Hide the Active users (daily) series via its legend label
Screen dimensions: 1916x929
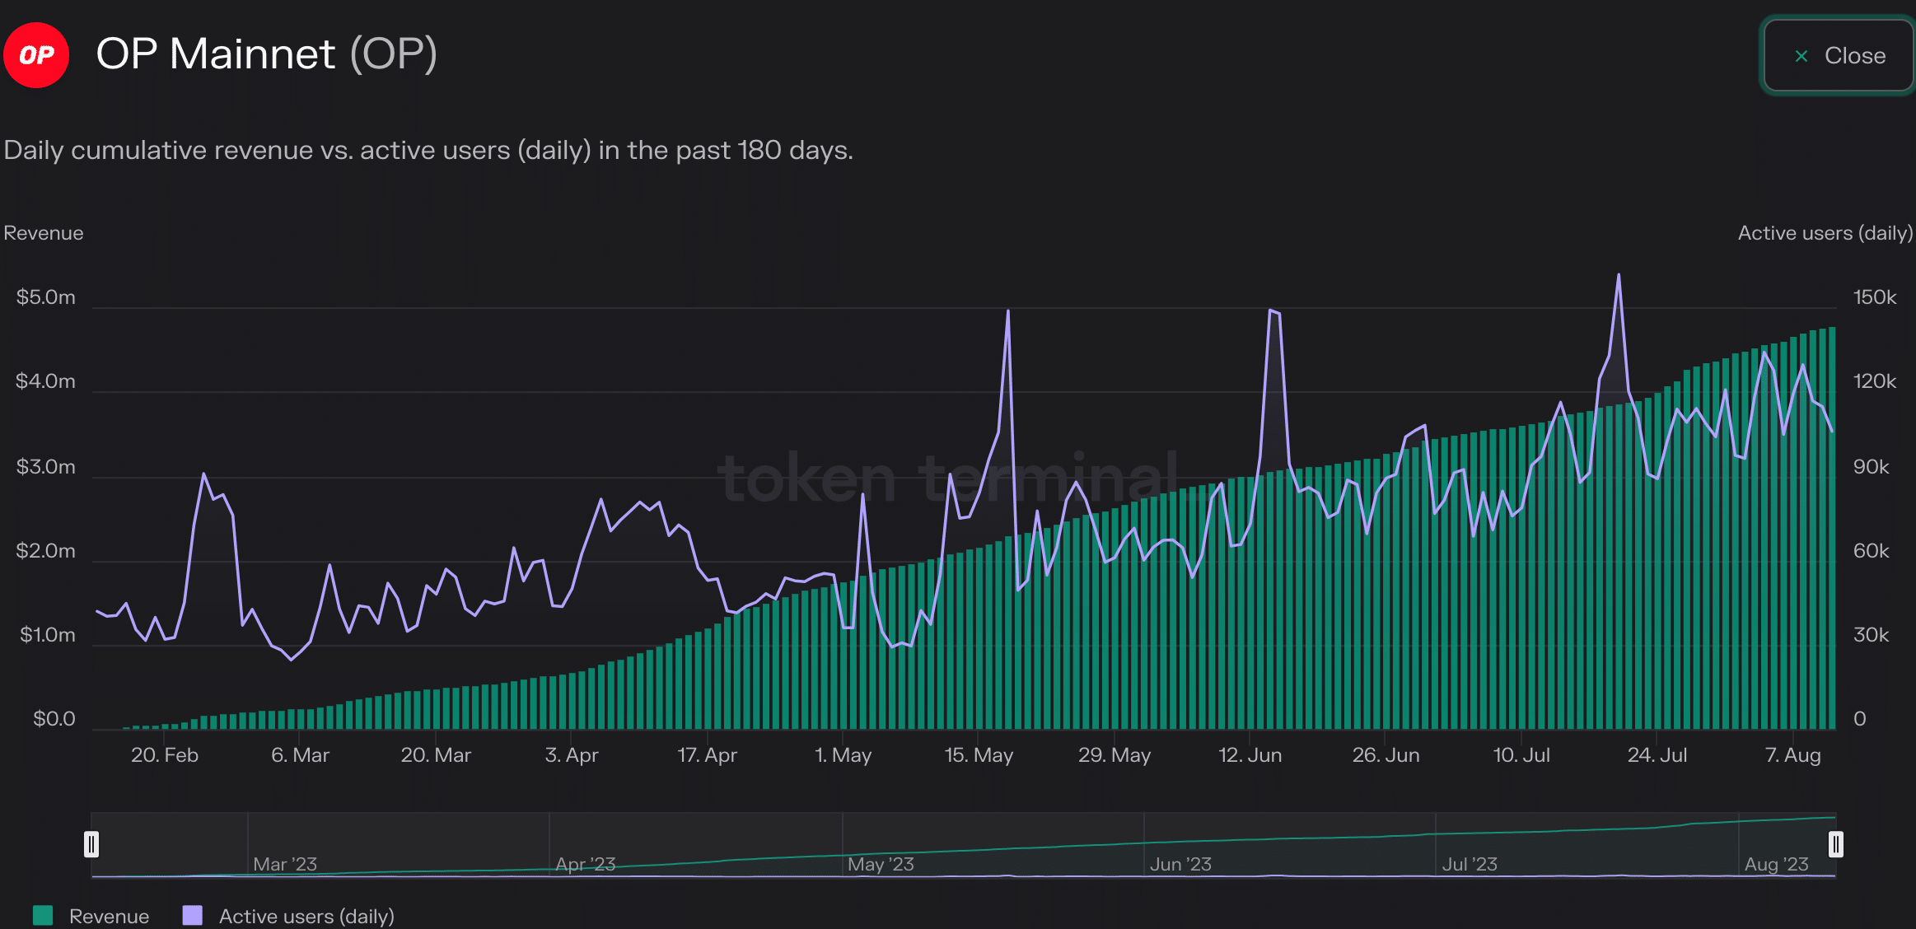(306, 916)
